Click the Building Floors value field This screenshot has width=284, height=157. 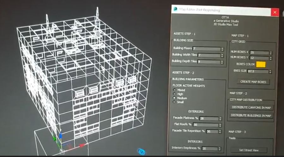point(207,49)
